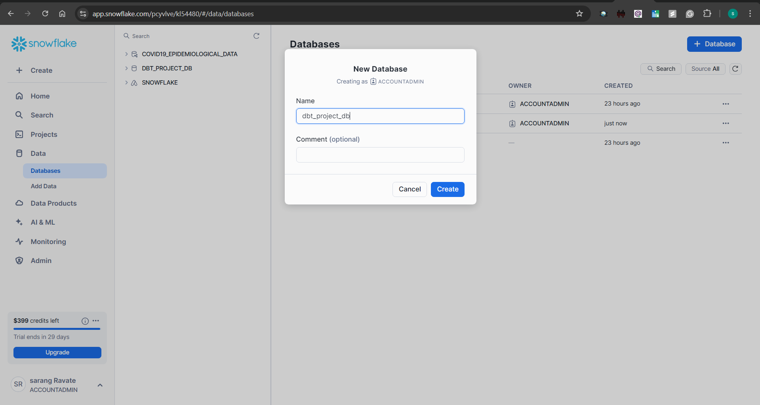Viewport: 760px width, 405px height.
Task: Click the Name input field
Action: [x=380, y=116]
